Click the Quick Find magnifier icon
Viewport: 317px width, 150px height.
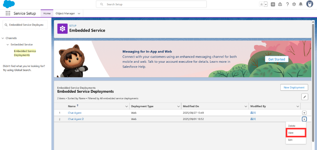point(6,25)
